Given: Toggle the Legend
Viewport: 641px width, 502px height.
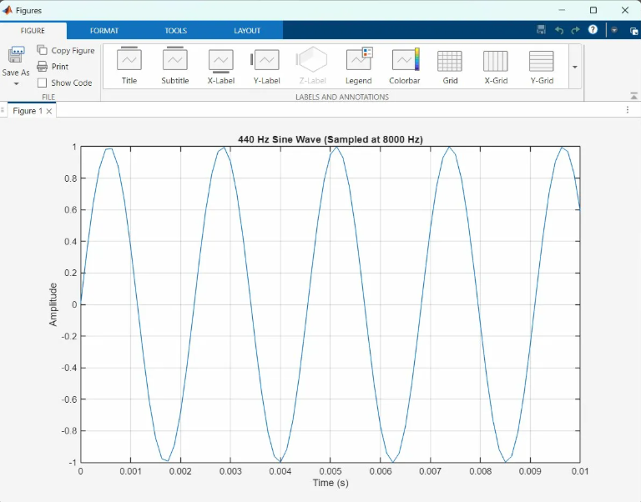Looking at the screenshot, I should [359, 66].
